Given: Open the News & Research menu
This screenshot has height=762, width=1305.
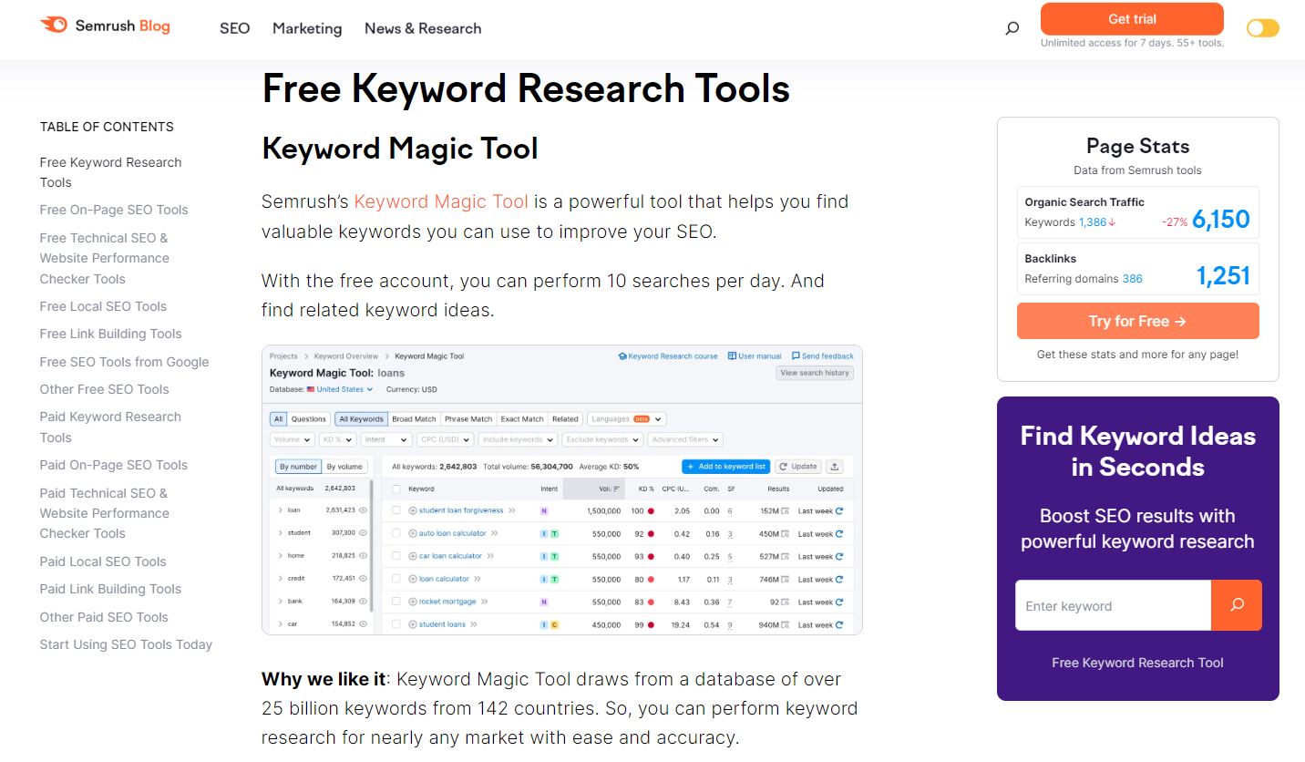Looking at the screenshot, I should (423, 28).
